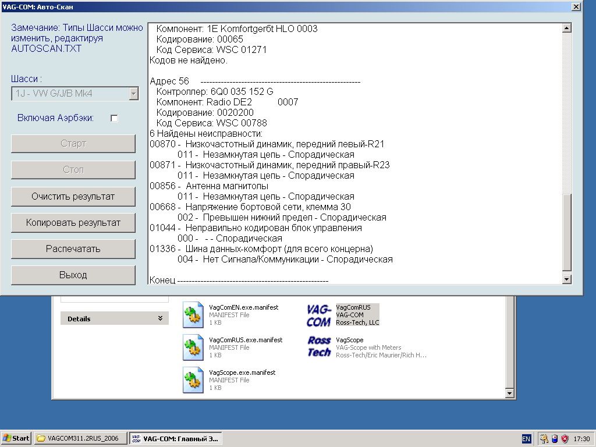
Task: Click the Распечатать print button
Action: click(73, 249)
